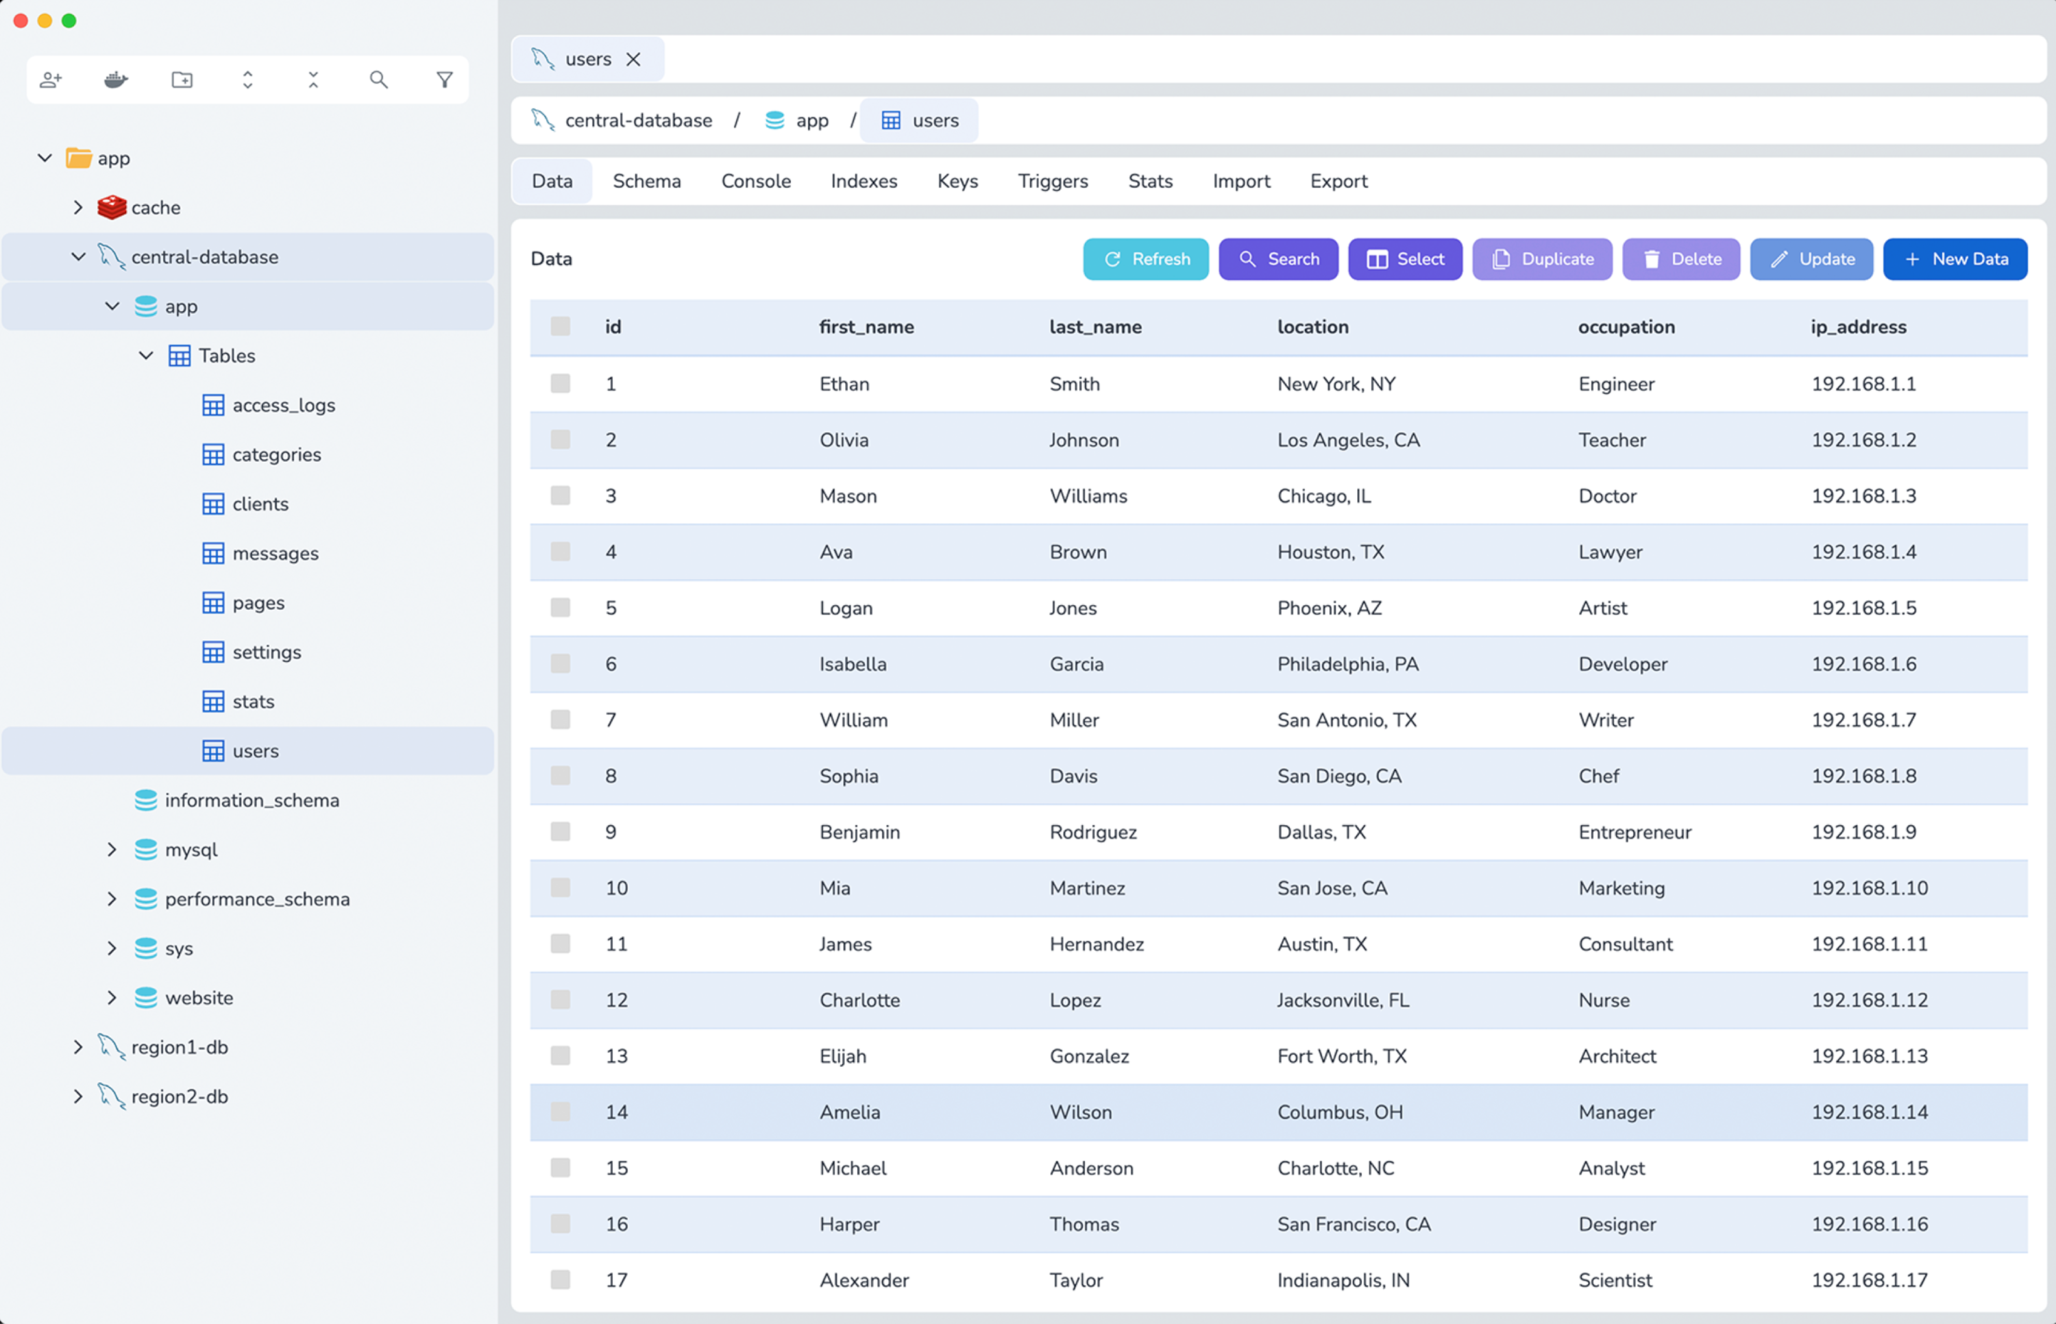The height and width of the screenshot is (1324, 2056).
Task: Click the table icon next to stats
Action: tap(213, 702)
